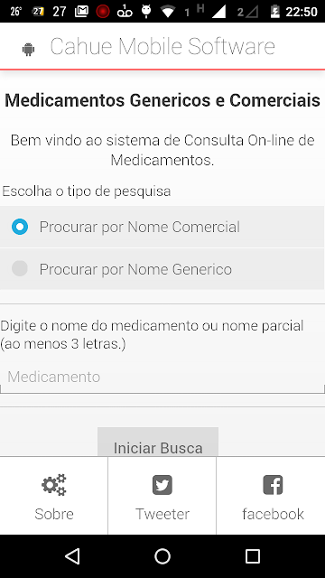Focus the Medicamento text field
Viewport: 325px width, 578px height.
click(x=162, y=378)
